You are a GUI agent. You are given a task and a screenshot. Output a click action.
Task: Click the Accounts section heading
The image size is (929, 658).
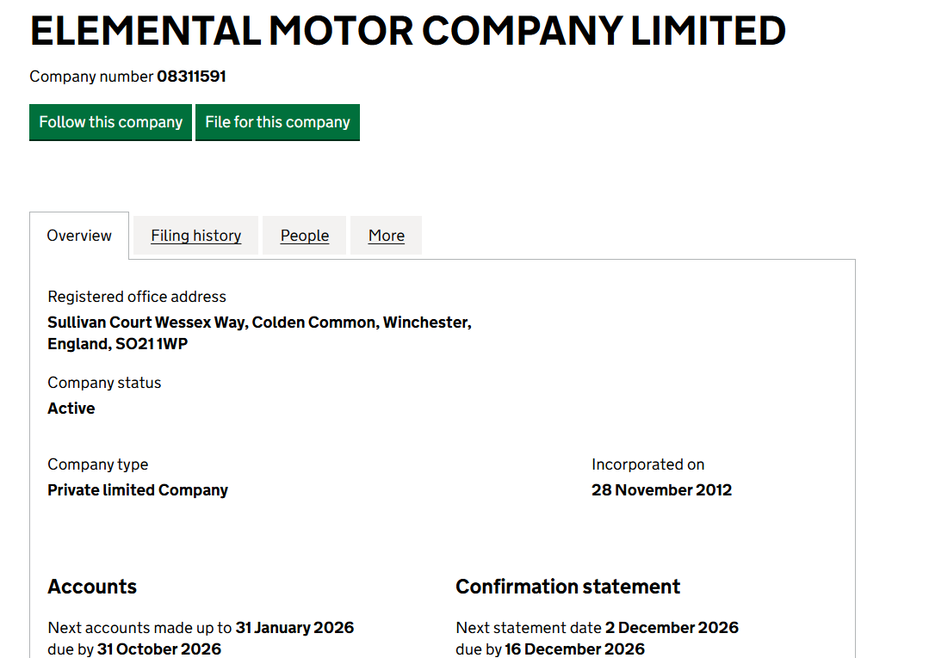pos(92,587)
